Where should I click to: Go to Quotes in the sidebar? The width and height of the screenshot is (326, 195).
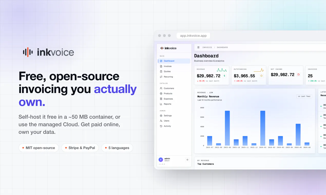(174, 71)
